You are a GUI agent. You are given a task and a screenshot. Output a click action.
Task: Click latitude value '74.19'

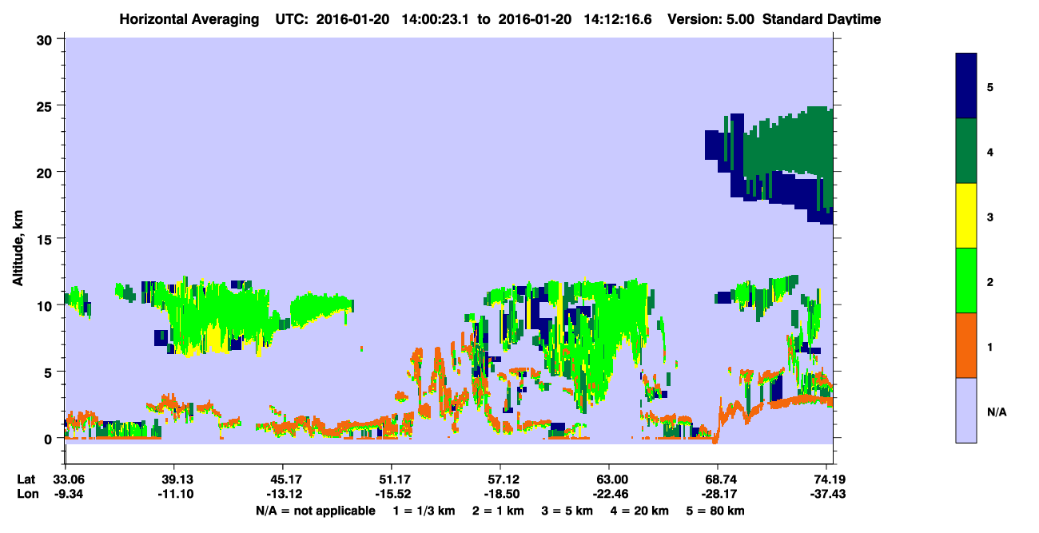[x=826, y=479]
